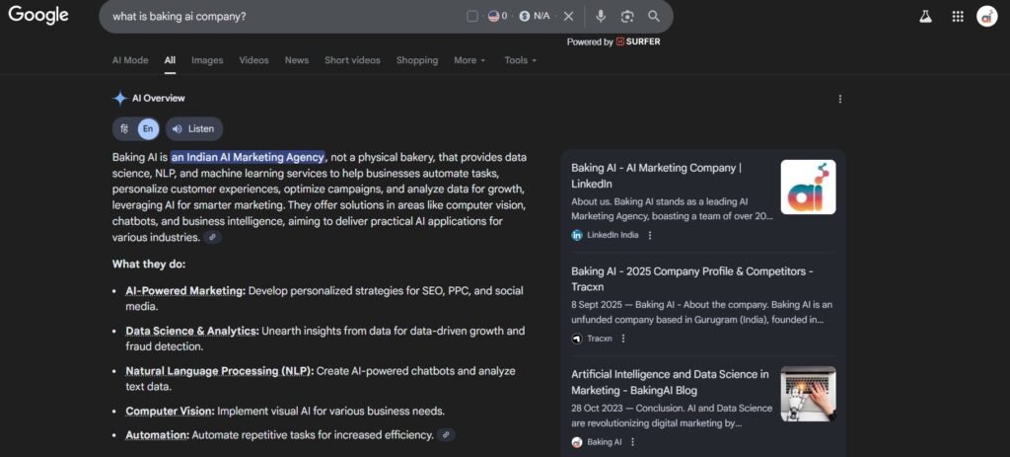1010x457 pixels.
Task: Click the Tracxn favicon
Action: tap(577, 339)
